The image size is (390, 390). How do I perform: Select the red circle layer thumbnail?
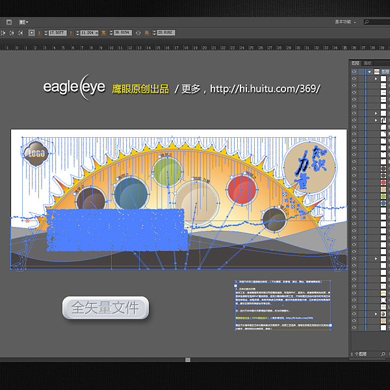pos(383,183)
